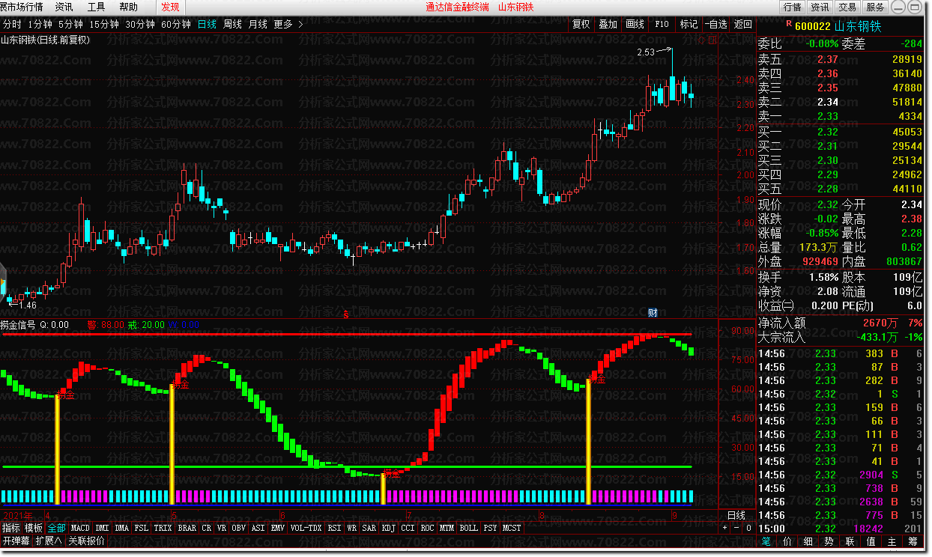Click the 模板 tab at bottom

point(34,528)
